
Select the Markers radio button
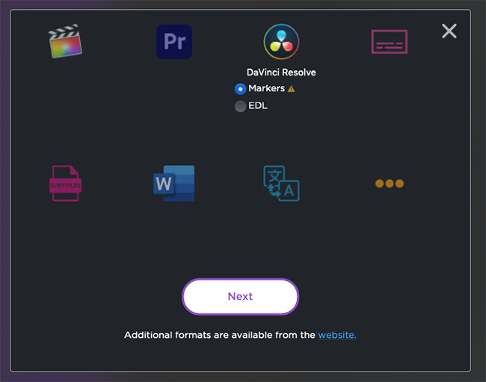(240, 89)
